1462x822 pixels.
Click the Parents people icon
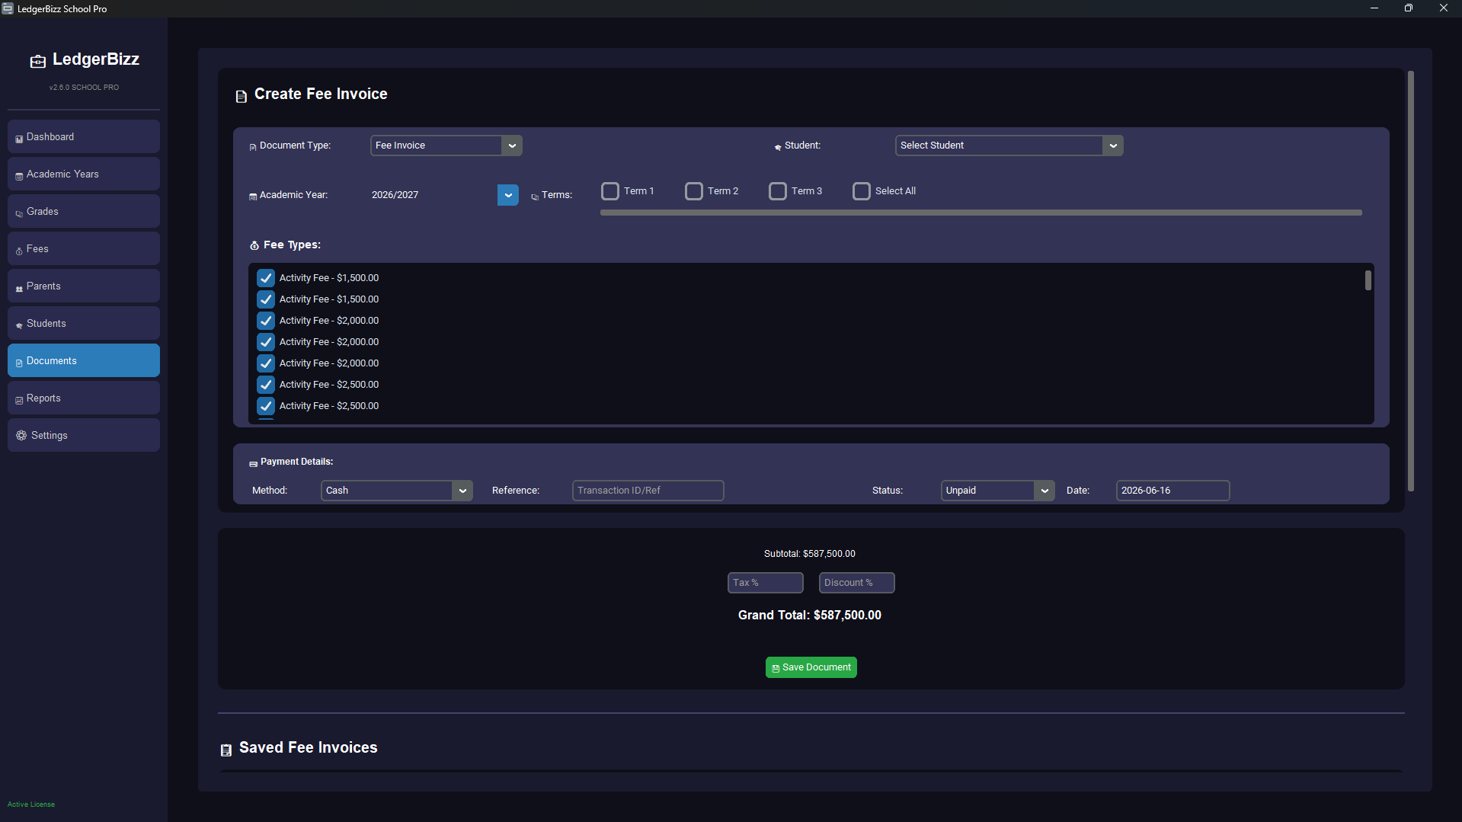pos(19,289)
